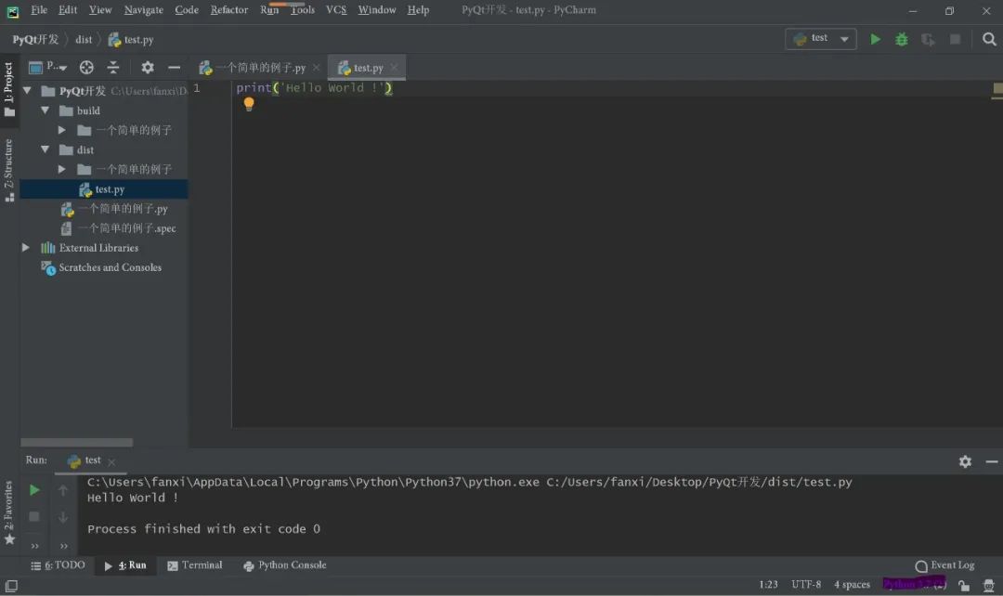
Task: Collapse the dist folder
Action: 45,149
